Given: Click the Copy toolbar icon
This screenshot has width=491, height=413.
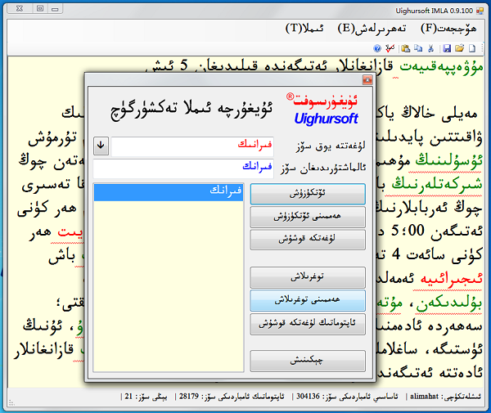Looking at the screenshot, I should [x=418, y=48].
